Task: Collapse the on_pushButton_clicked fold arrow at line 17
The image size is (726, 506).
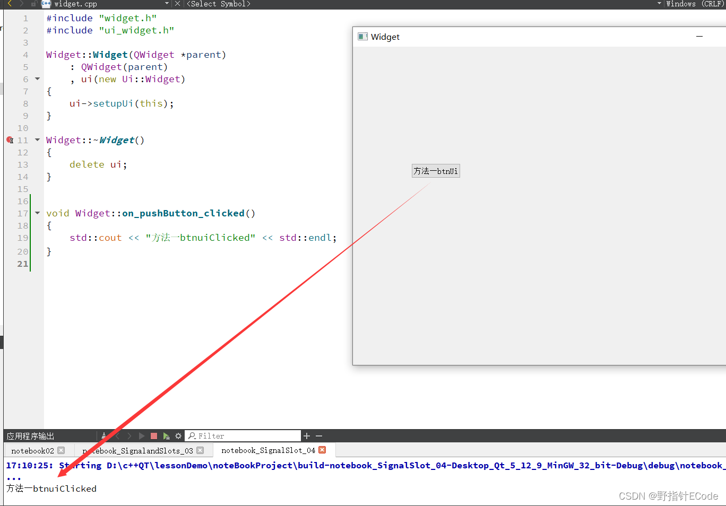Action: [x=37, y=213]
